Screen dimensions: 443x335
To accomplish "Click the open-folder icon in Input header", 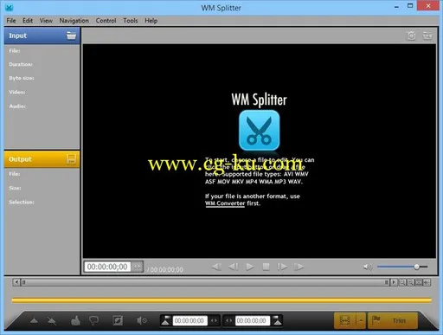I will coord(71,35).
